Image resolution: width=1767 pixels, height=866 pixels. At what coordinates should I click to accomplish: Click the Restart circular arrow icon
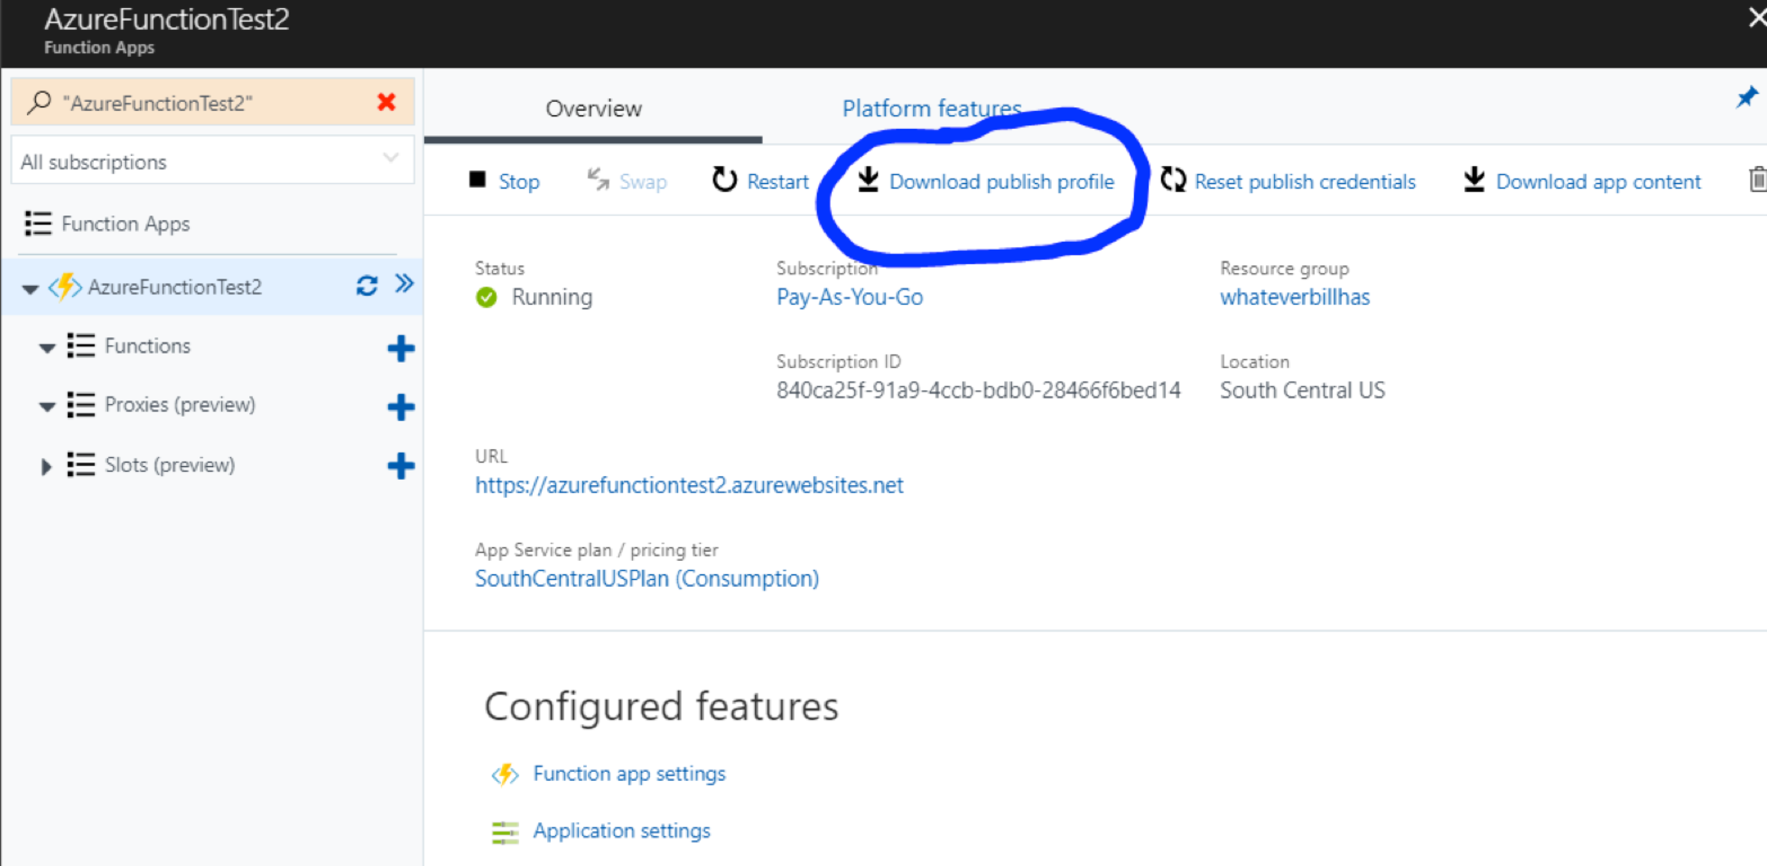point(725,180)
